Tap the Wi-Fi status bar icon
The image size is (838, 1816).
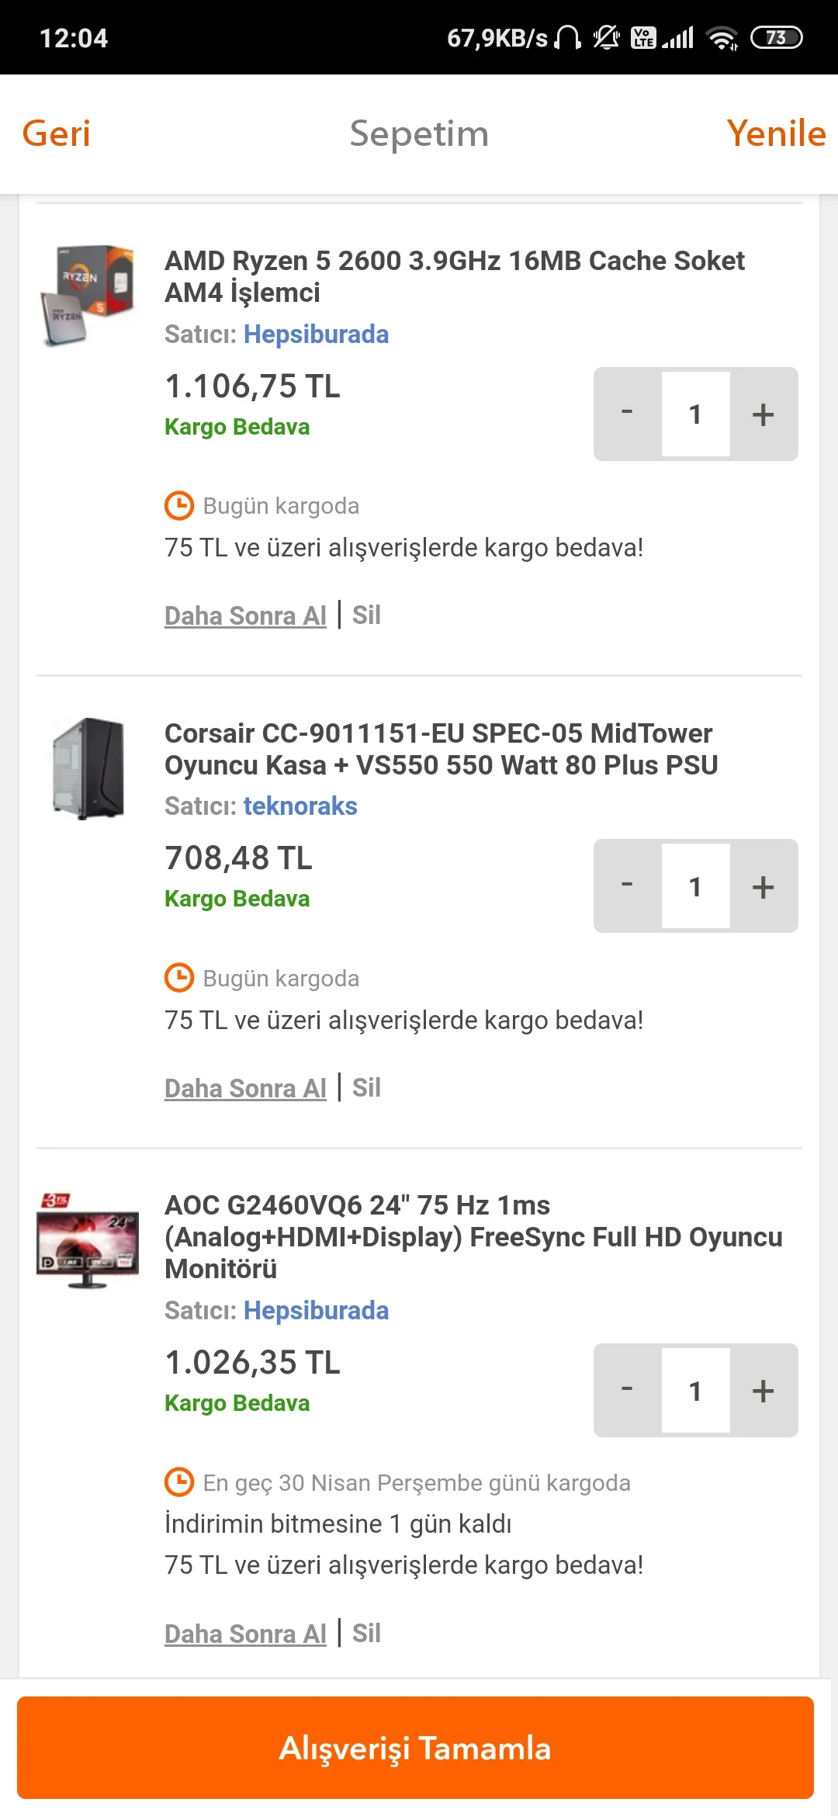(x=722, y=37)
